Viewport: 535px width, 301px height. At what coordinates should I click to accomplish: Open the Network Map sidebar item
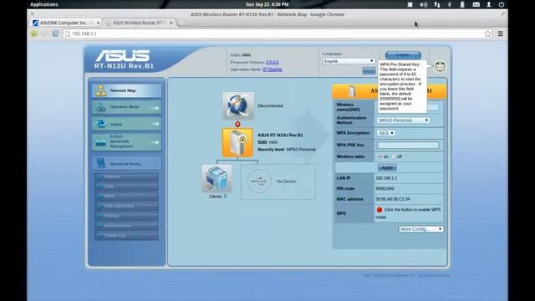pos(126,91)
